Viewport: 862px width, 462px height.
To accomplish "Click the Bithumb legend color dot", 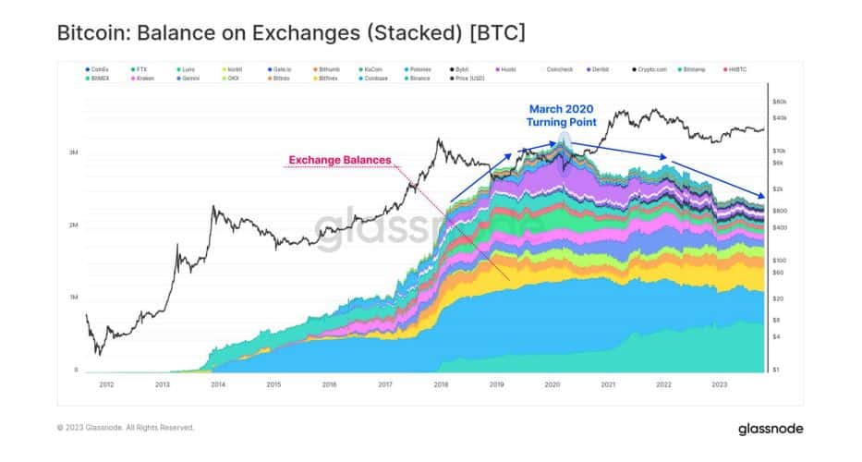I will (316, 69).
